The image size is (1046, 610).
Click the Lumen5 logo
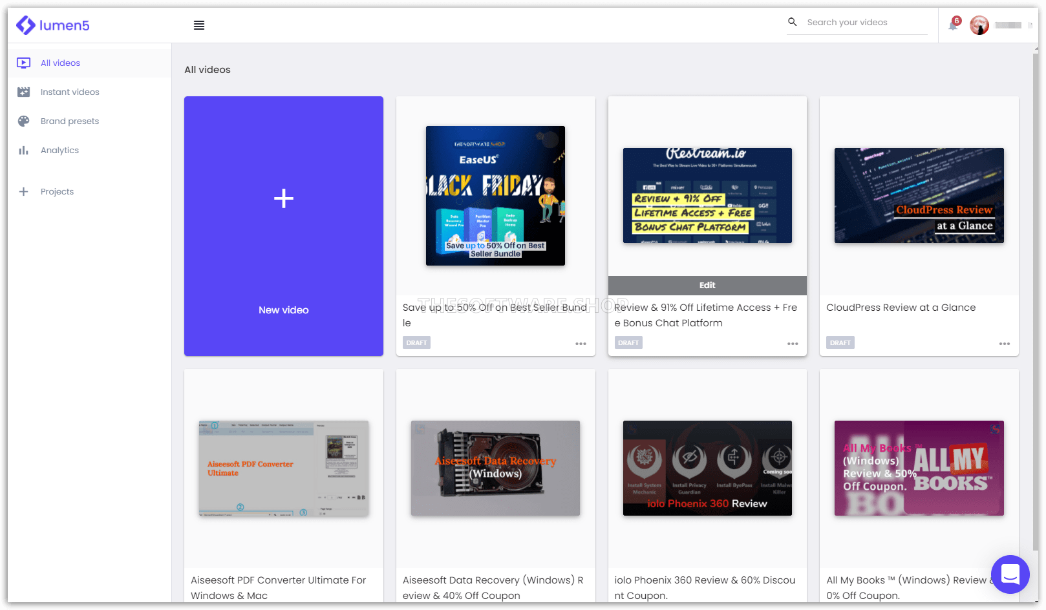53,25
